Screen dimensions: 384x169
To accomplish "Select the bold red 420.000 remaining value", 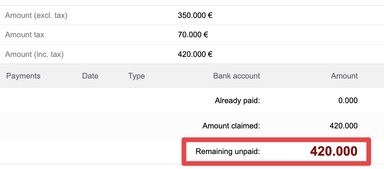I will point(334,151).
